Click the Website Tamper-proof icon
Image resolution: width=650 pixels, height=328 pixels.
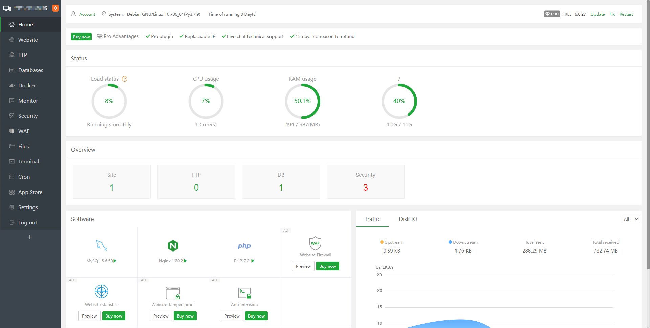pyautogui.click(x=173, y=293)
